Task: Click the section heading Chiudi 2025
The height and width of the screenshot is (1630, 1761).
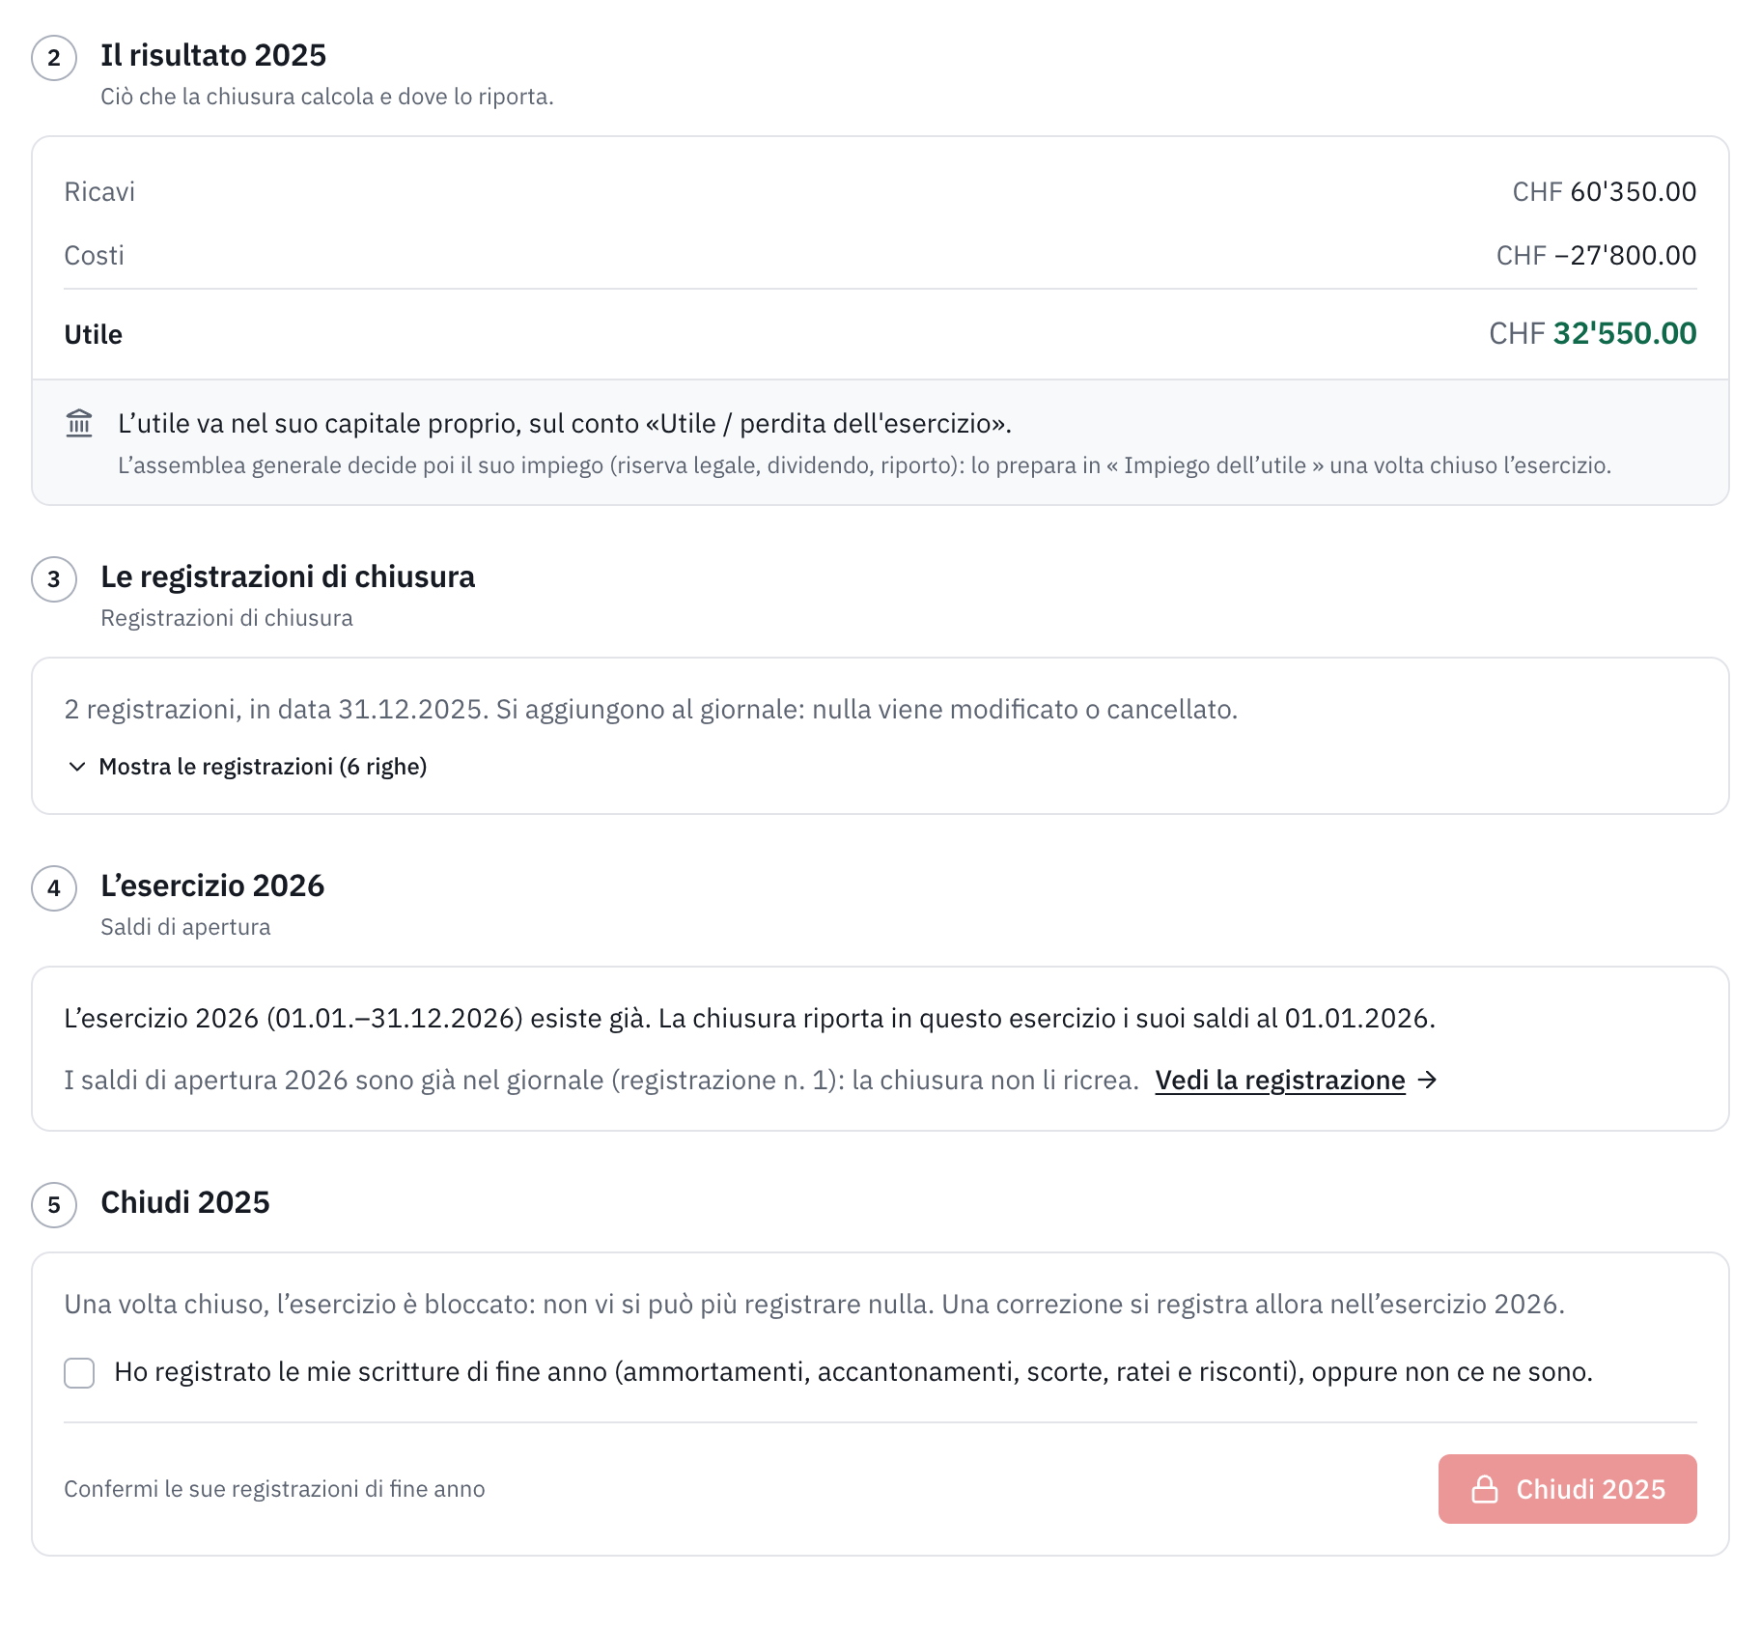Action: (x=185, y=1203)
